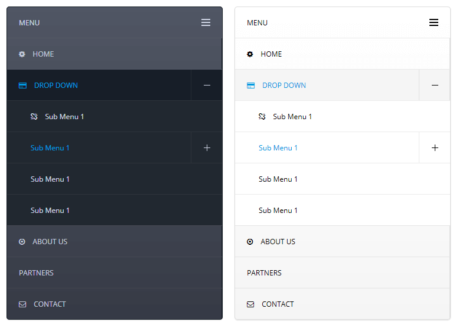This screenshot has width=456, height=325.
Task: Click the circle icon beside ABOUT US in dark menu
Action: tap(22, 242)
